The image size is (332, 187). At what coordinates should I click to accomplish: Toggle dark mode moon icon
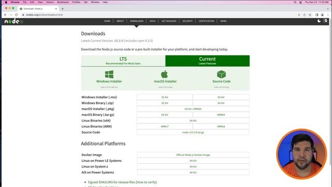coord(319,21)
